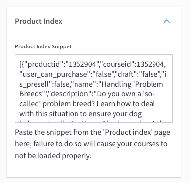The height and width of the screenshot is (183, 191).
Task: Click "not be loaded properly." help text line
Action: pyautogui.click(x=53, y=156)
